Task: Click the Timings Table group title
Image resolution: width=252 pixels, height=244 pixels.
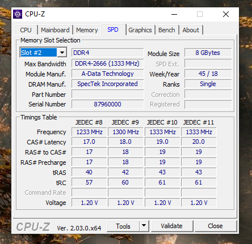Action: pos(39,117)
